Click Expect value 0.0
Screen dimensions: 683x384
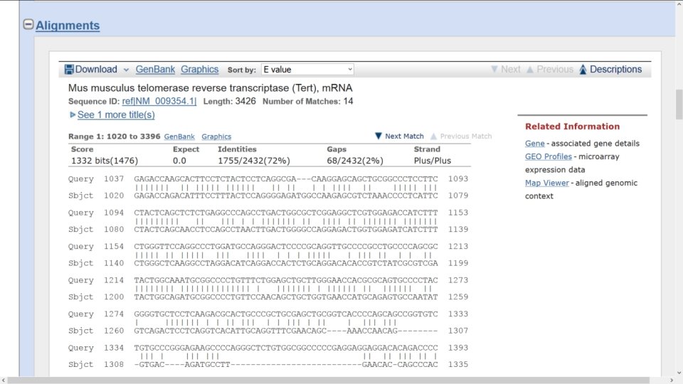[x=179, y=161]
